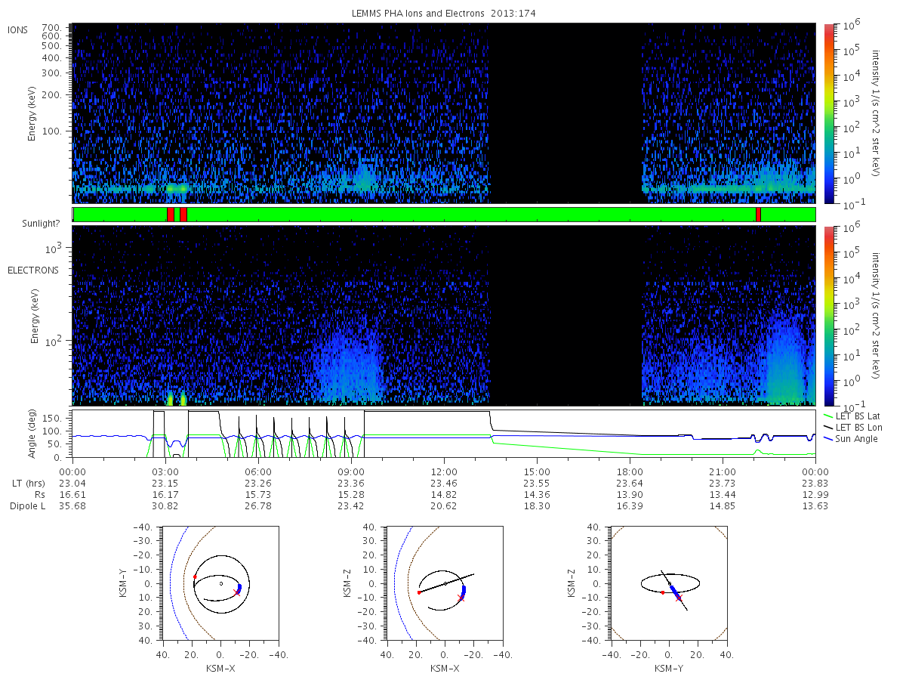Select the electrons intensity color bar

pos(828,315)
